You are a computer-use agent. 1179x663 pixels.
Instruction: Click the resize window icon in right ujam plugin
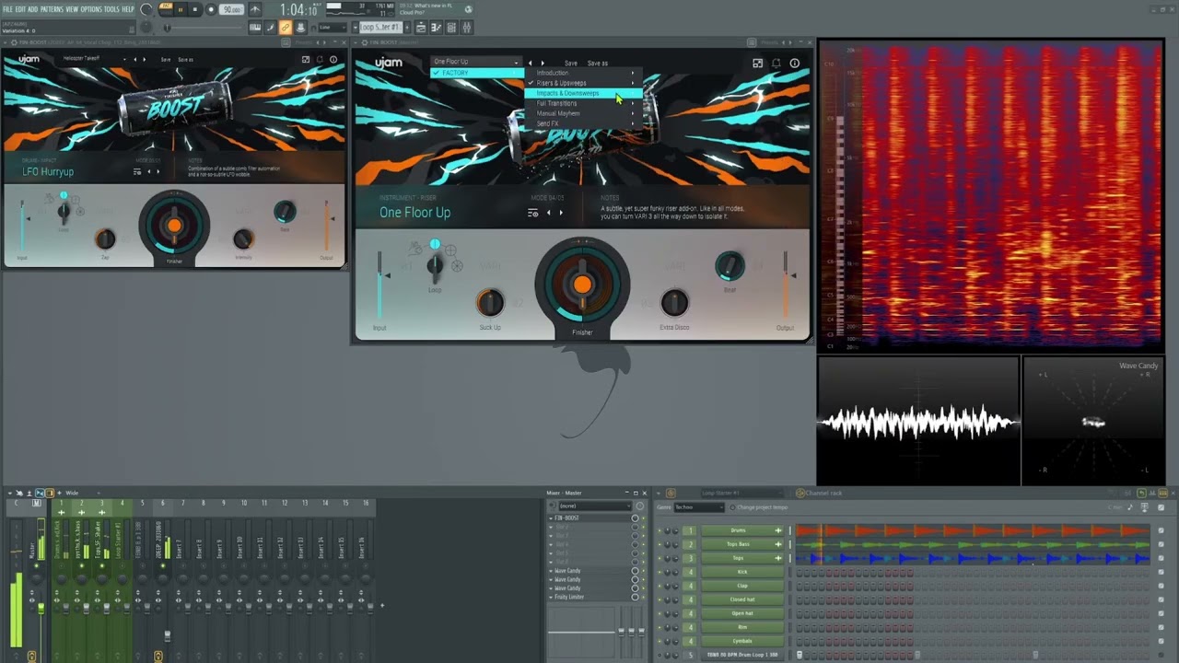pyautogui.click(x=757, y=63)
